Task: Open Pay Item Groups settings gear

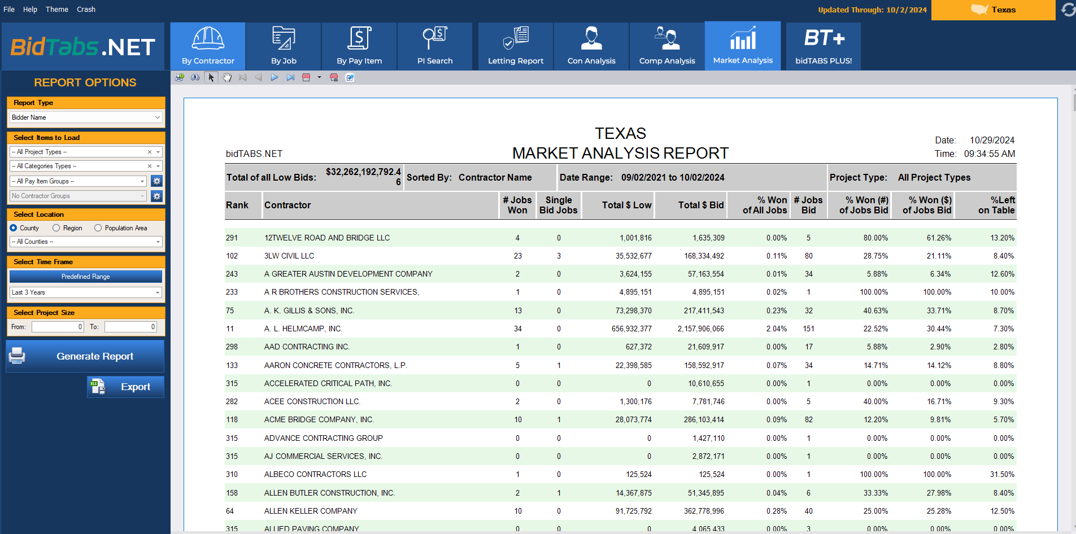Action: (157, 181)
